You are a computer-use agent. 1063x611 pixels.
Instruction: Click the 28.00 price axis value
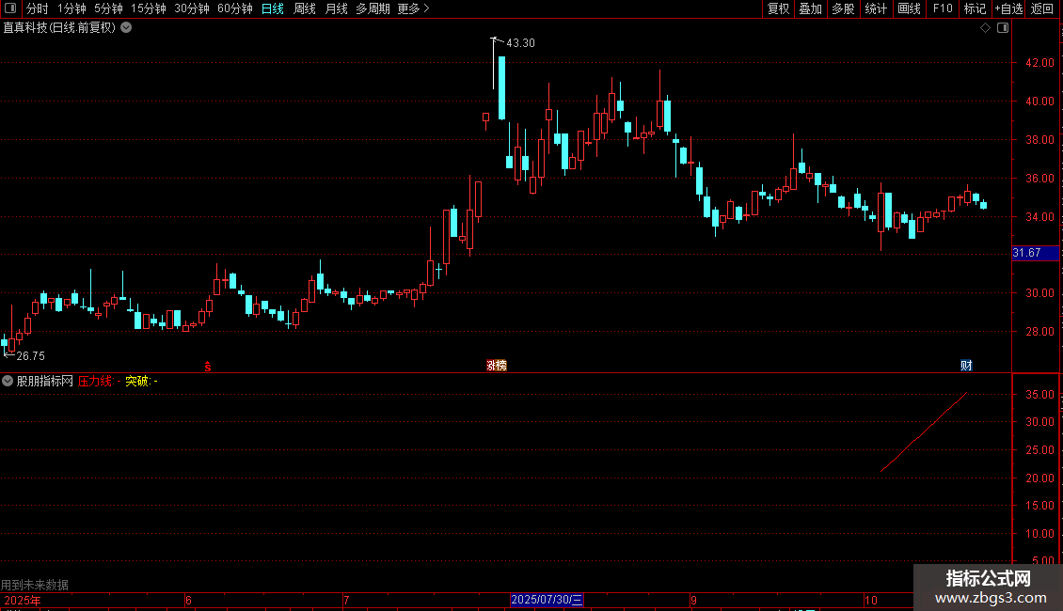tap(1039, 331)
